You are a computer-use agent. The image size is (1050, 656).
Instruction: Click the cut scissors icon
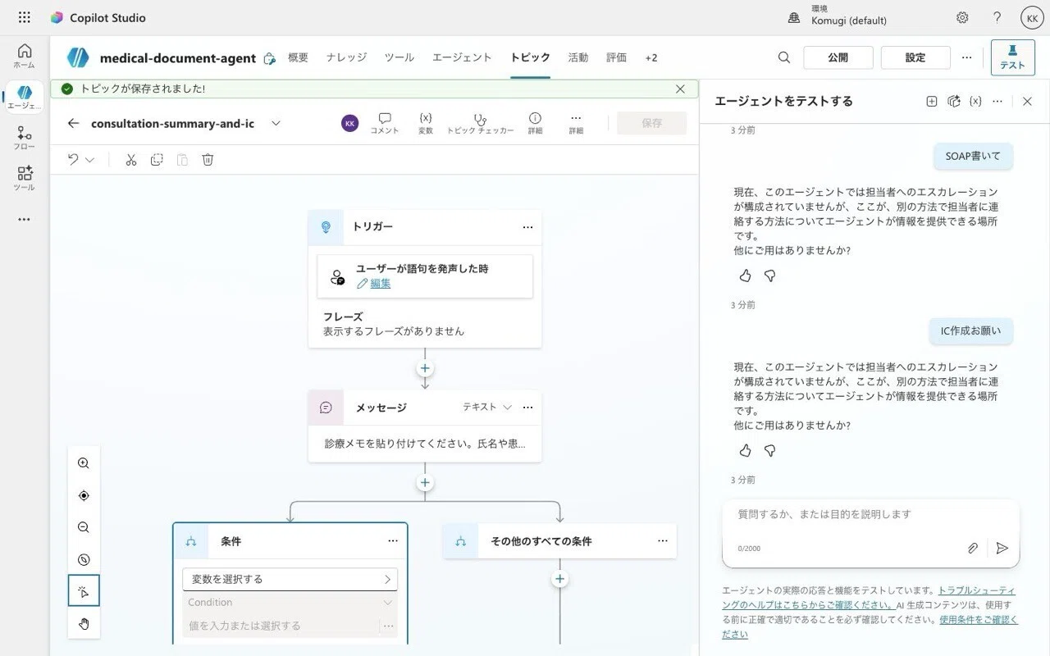pos(130,160)
